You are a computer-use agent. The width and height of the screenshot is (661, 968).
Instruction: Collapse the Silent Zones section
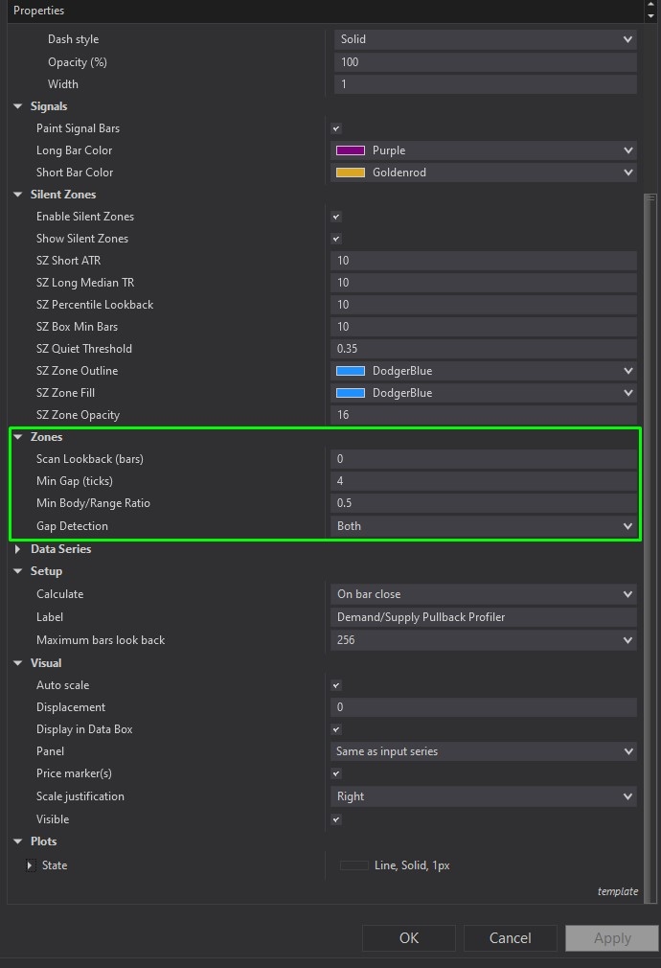pos(17,194)
